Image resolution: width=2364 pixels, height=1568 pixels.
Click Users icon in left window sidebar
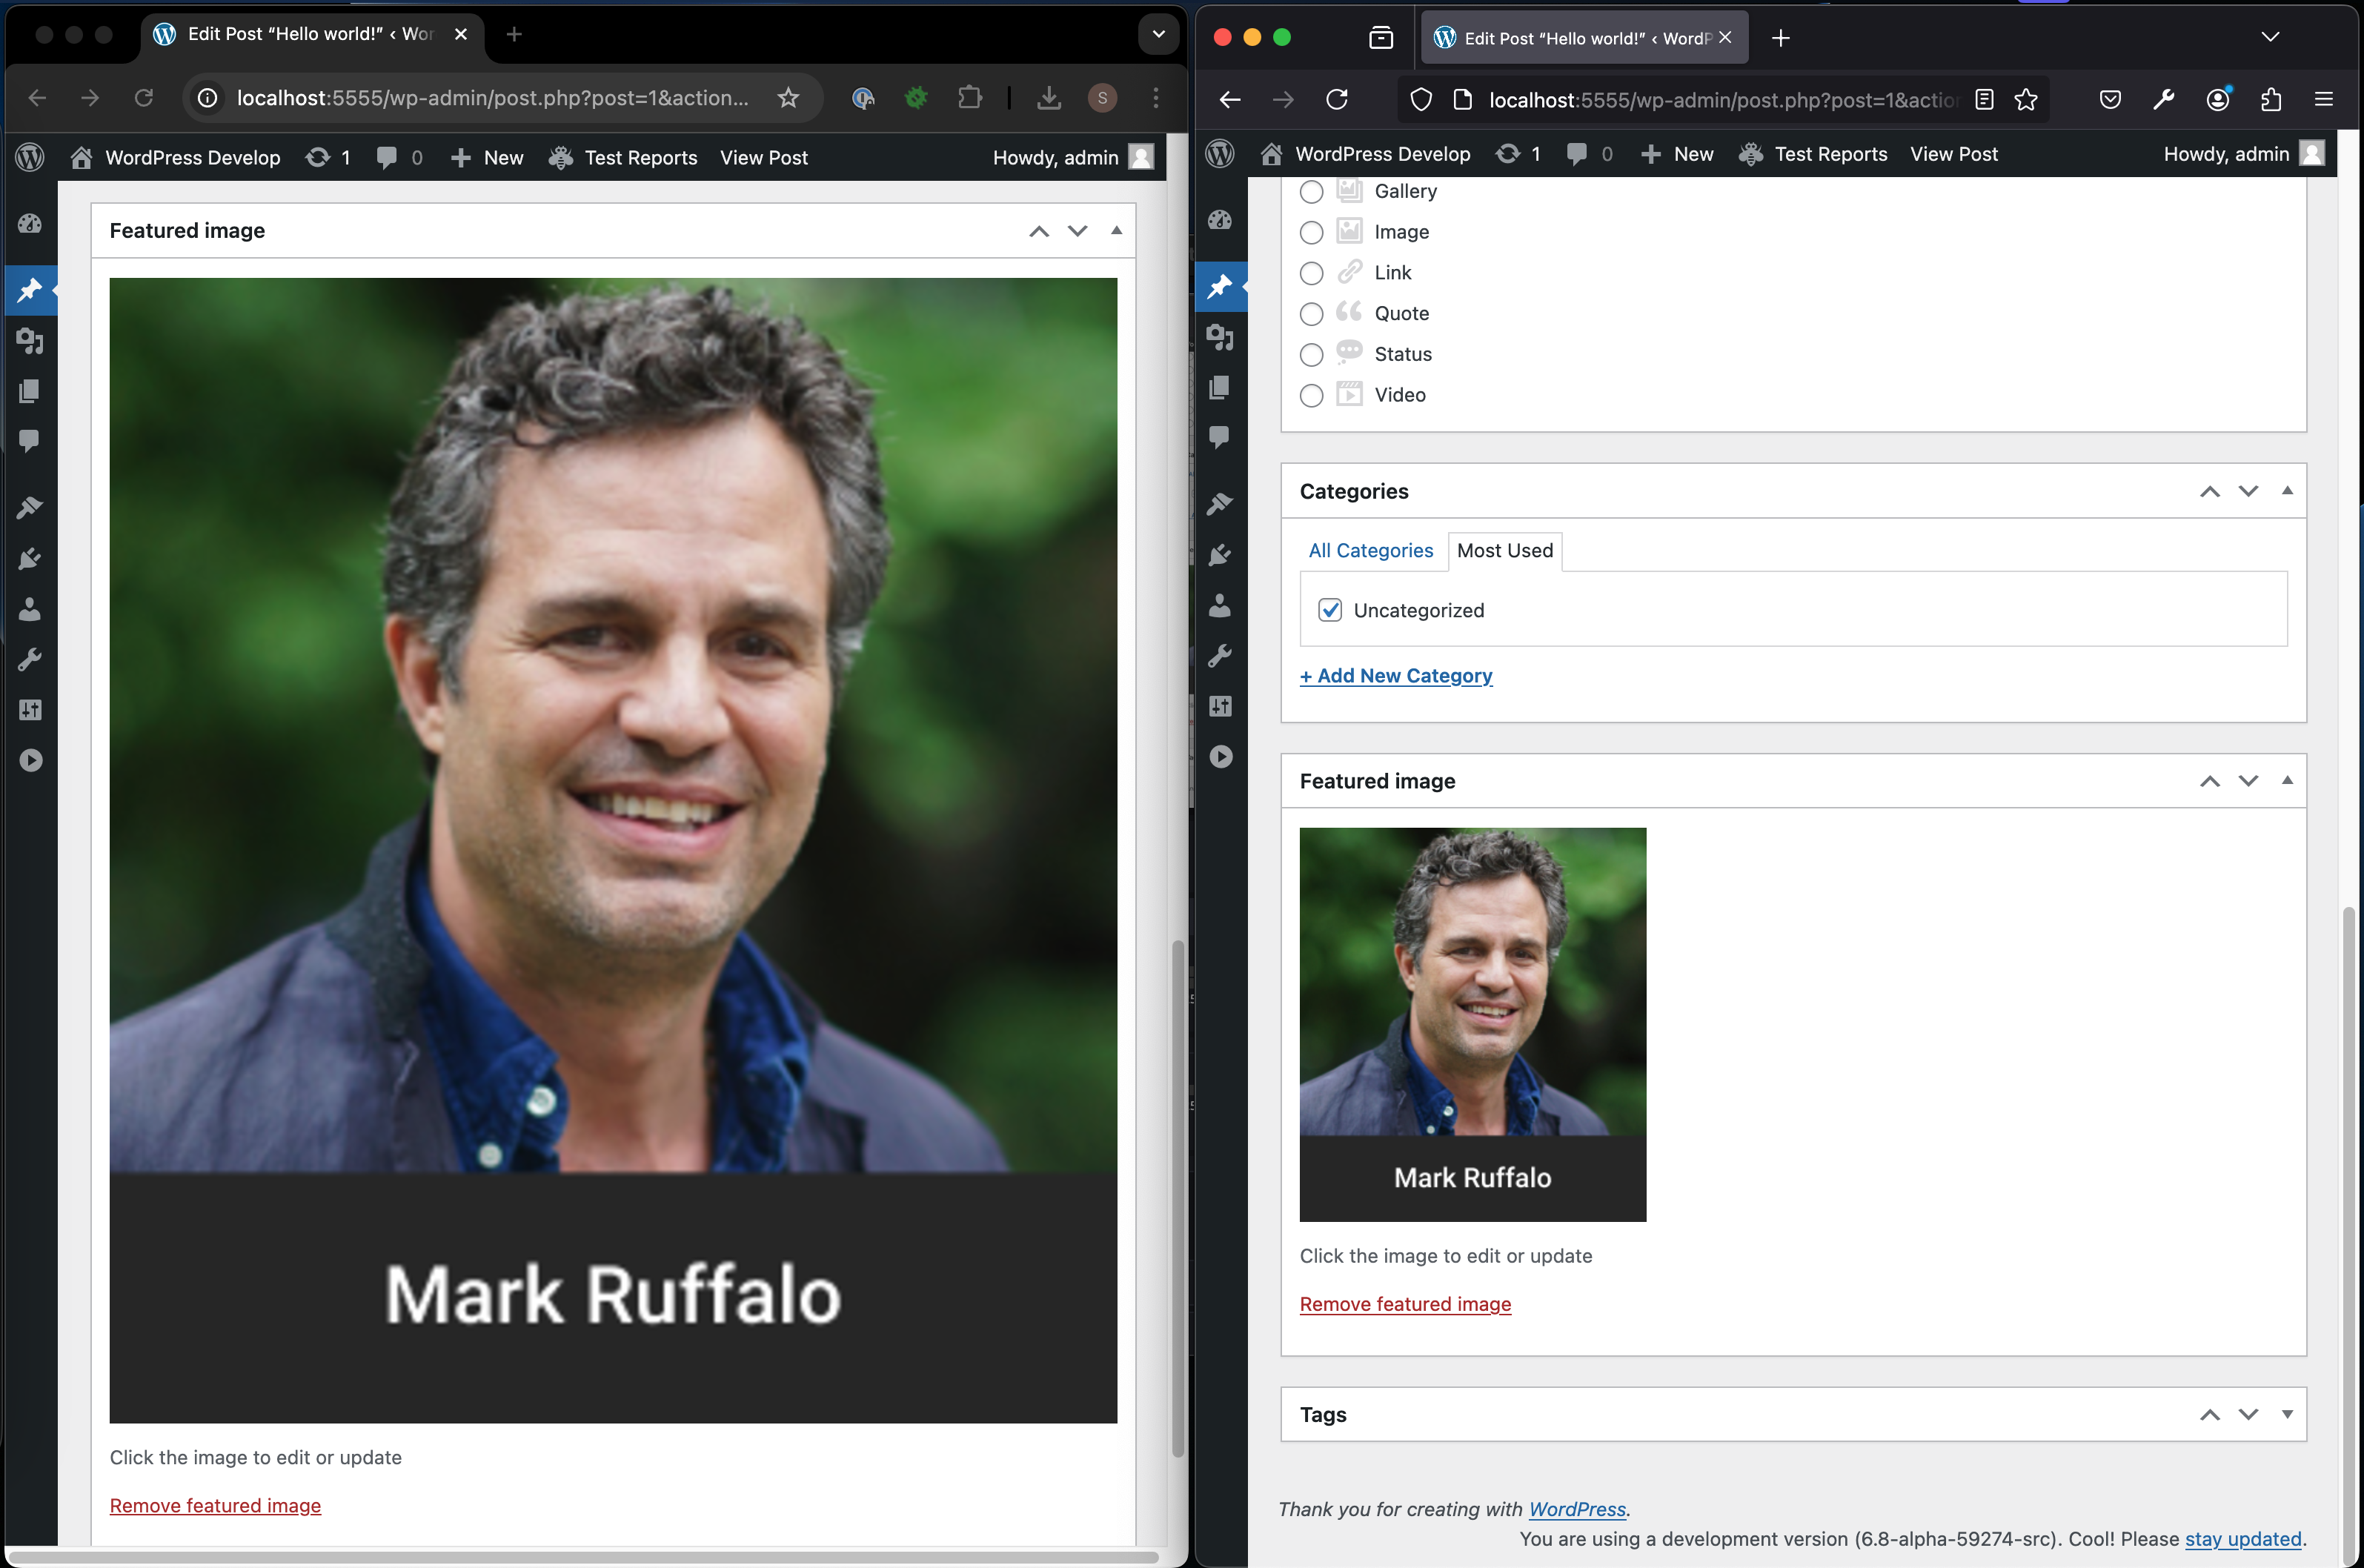coord(30,609)
